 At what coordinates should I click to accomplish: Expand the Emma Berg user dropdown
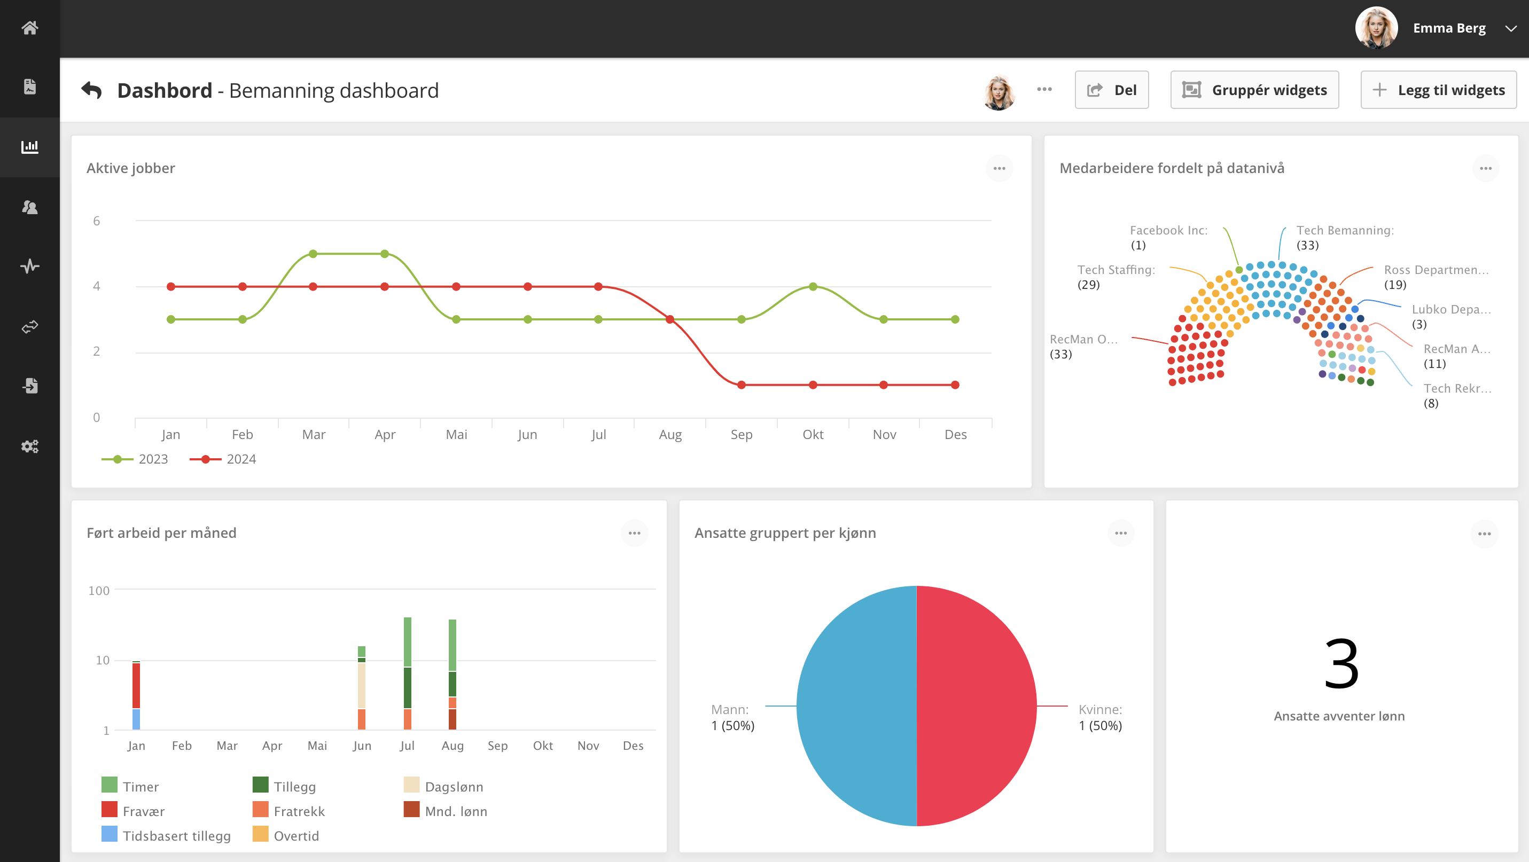(x=1511, y=28)
